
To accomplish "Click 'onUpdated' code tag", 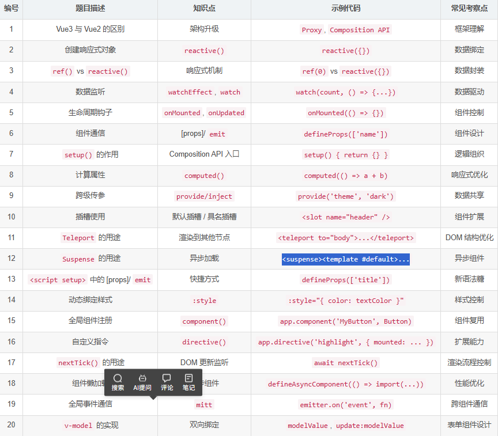I will pyautogui.click(x=226, y=113).
